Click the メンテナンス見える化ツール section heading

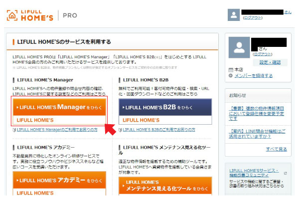click(x=164, y=150)
